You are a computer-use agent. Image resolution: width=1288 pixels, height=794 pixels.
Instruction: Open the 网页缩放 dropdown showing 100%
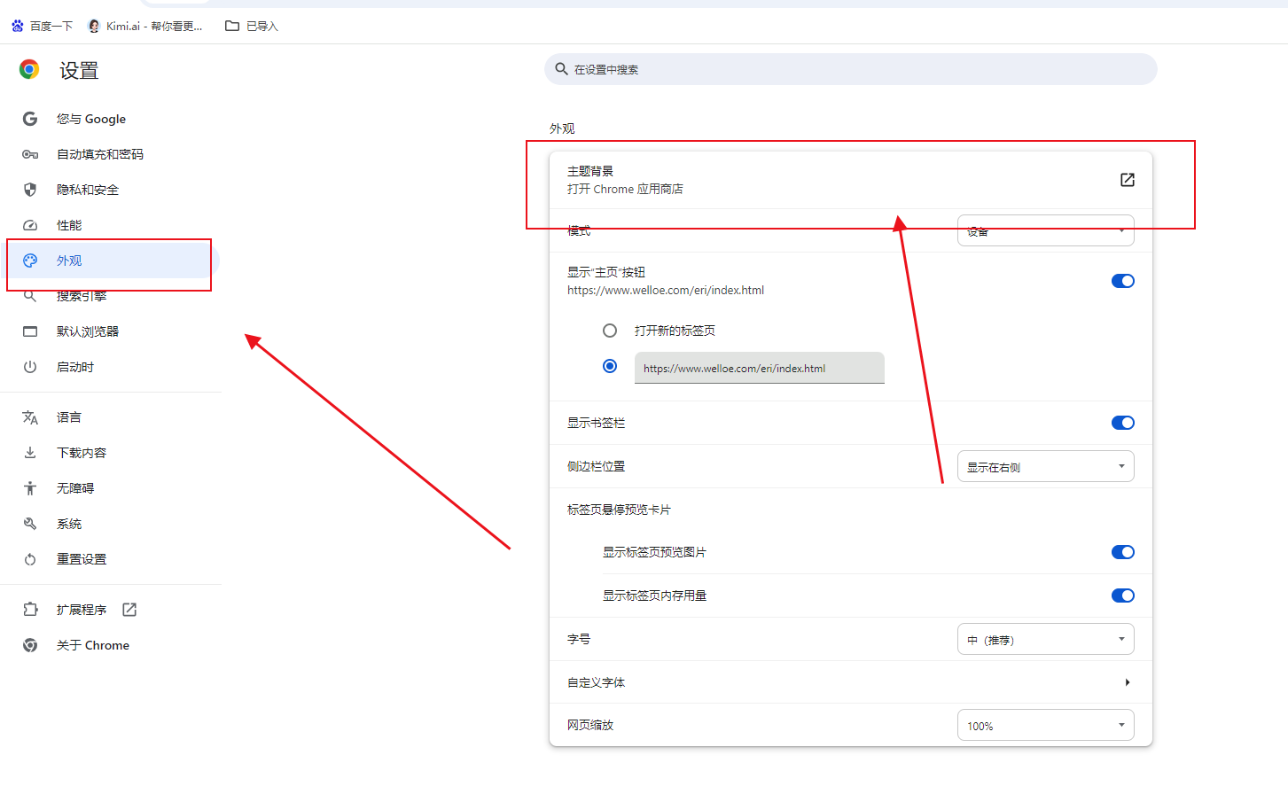(1046, 725)
